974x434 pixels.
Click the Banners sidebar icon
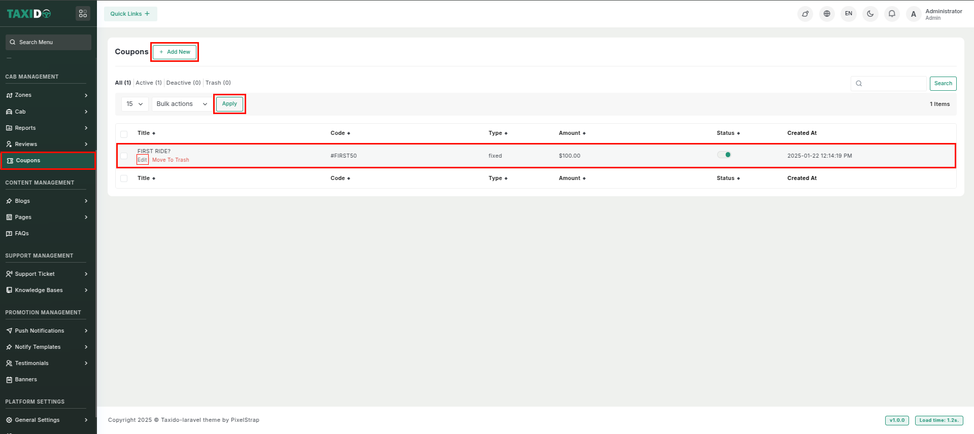9,380
